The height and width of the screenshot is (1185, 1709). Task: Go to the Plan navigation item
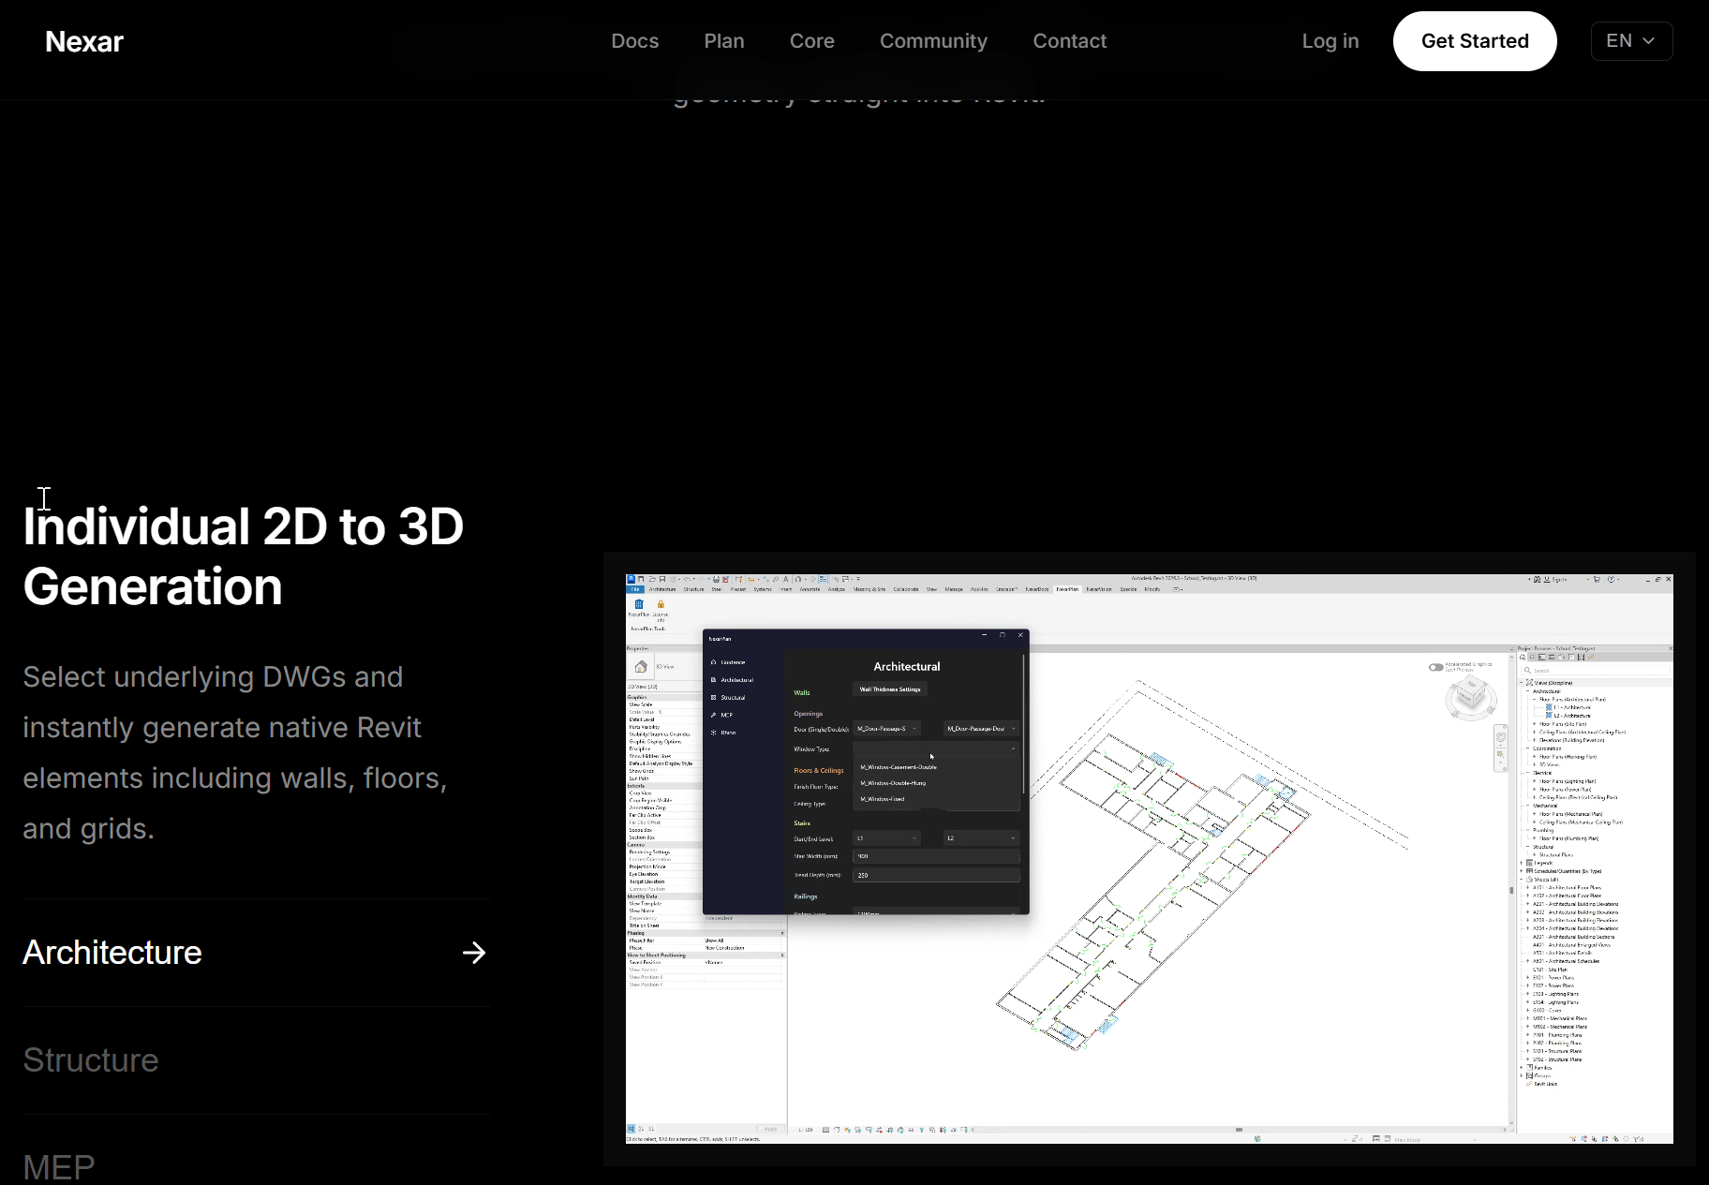(724, 41)
